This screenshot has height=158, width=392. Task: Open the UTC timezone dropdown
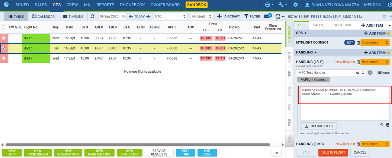170,17
